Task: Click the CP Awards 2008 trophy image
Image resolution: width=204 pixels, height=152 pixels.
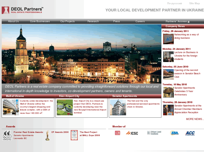Action: point(47,135)
